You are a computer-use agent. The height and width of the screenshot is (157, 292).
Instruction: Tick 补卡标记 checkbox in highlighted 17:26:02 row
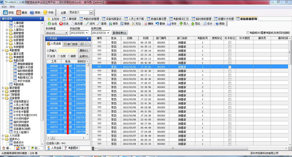[x=230, y=67]
